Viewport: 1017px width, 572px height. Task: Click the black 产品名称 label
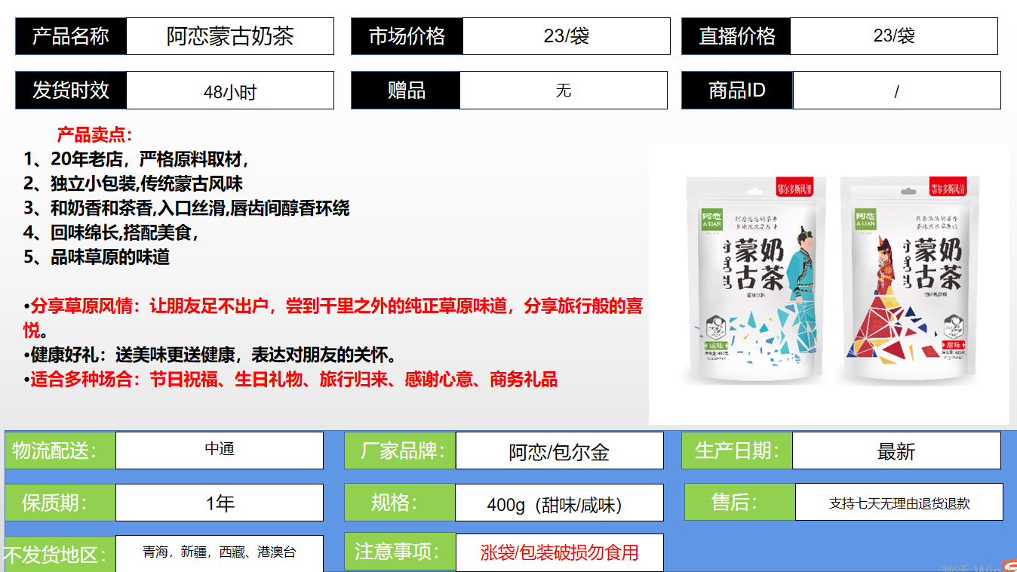click(x=71, y=36)
